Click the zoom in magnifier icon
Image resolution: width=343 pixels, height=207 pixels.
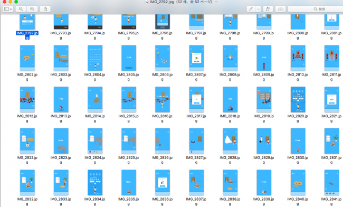pyautogui.click(x=32, y=9)
